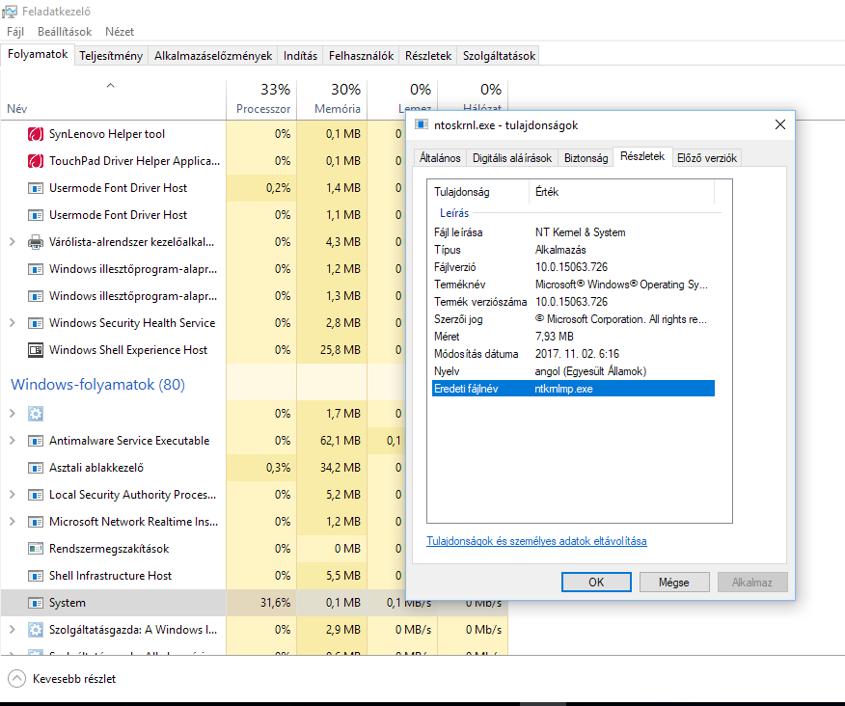This screenshot has height=706, width=845.
Task: Switch to the Teljesítmény tab
Action: 111,56
